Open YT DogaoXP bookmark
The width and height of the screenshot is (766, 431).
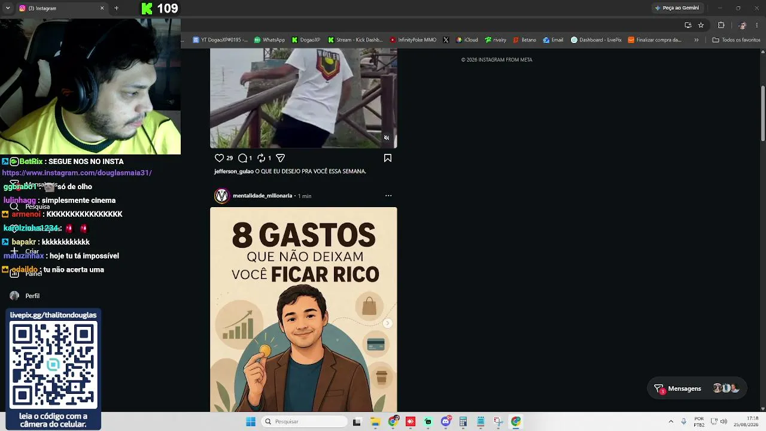pyautogui.click(x=220, y=40)
